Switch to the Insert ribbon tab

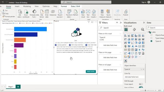click(x=17, y=6)
